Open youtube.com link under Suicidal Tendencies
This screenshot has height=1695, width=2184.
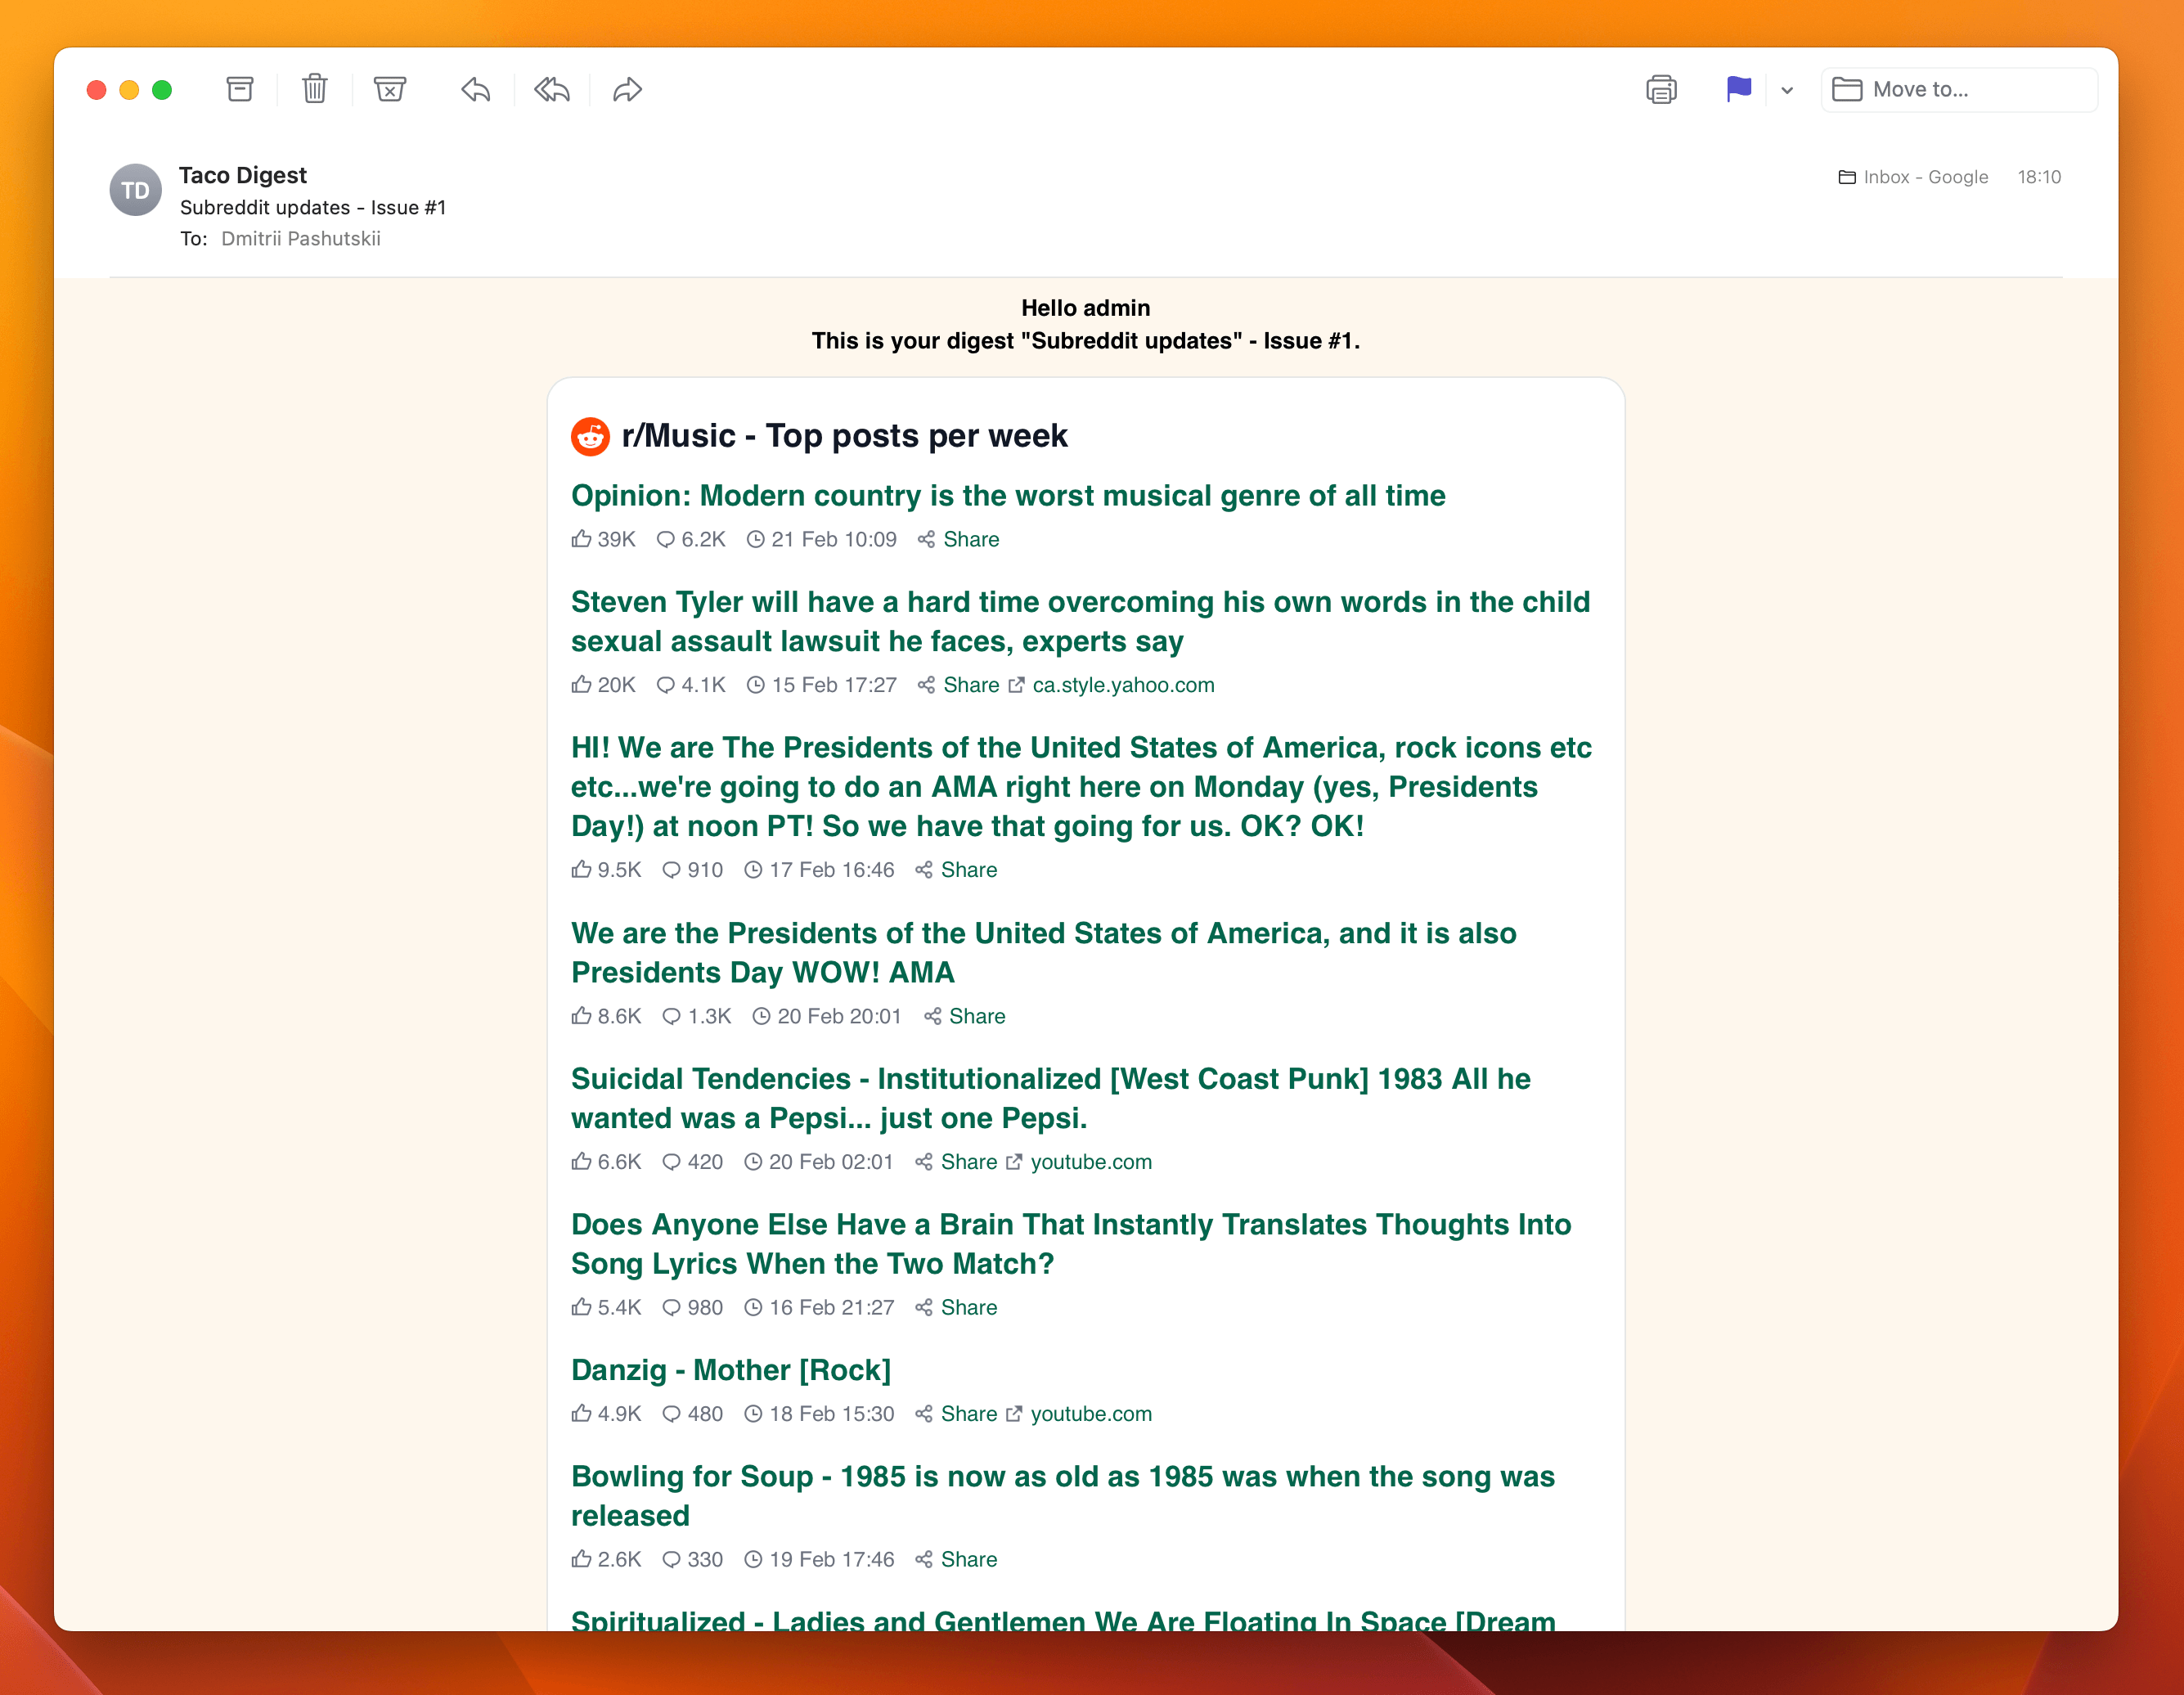(1091, 1162)
